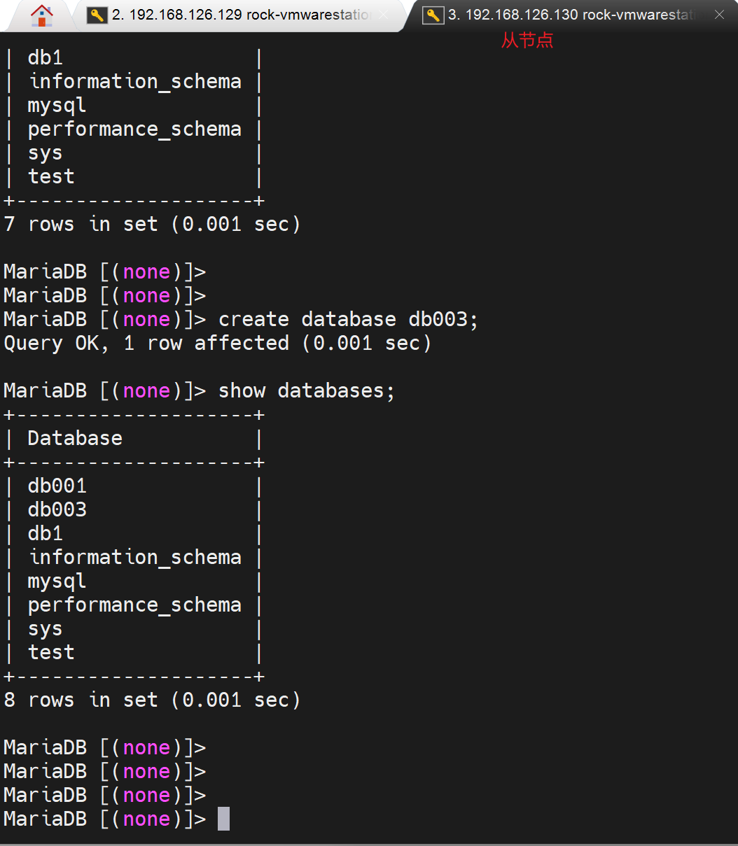Viewport: 738px width, 846px height.
Task: Click the 'show databases;' command text
Action: [307, 390]
